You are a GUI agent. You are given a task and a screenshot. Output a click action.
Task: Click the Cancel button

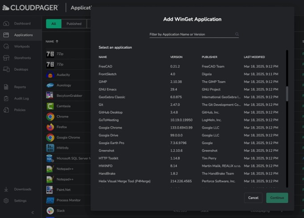click(x=253, y=197)
